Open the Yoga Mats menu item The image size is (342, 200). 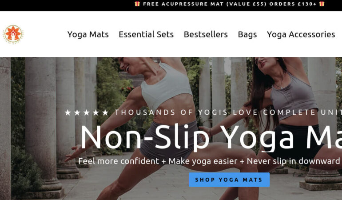coord(88,35)
